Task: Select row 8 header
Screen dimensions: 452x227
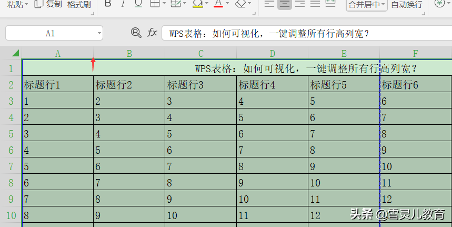Action: [x=11, y=182]
